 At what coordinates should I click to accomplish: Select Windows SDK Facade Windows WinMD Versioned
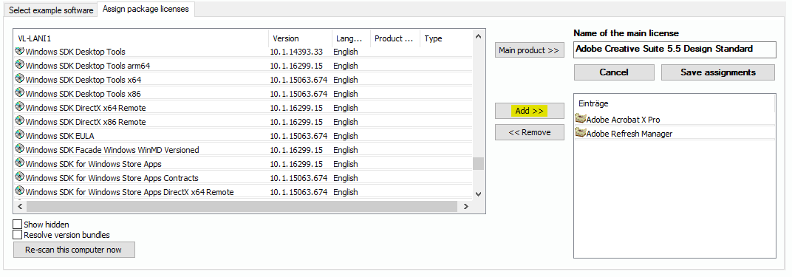242,150
